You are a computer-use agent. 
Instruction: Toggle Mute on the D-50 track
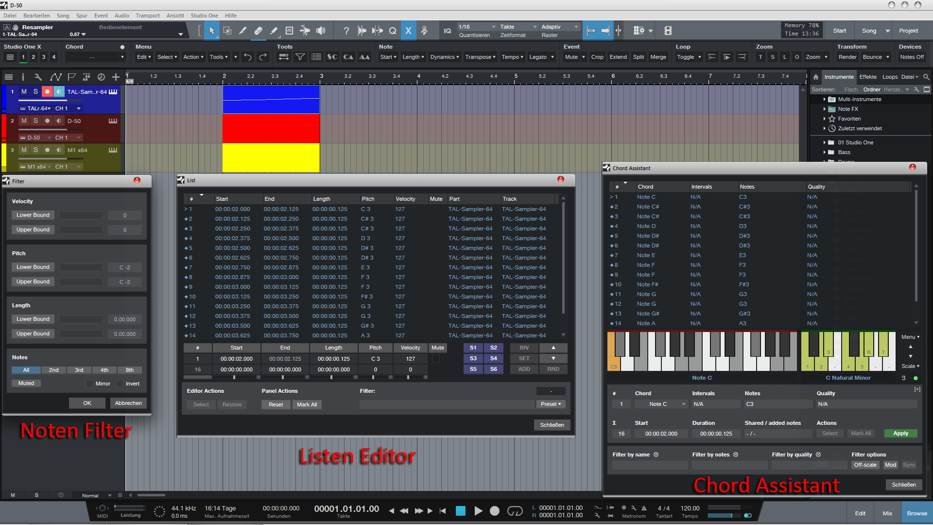tap(24, 121)
